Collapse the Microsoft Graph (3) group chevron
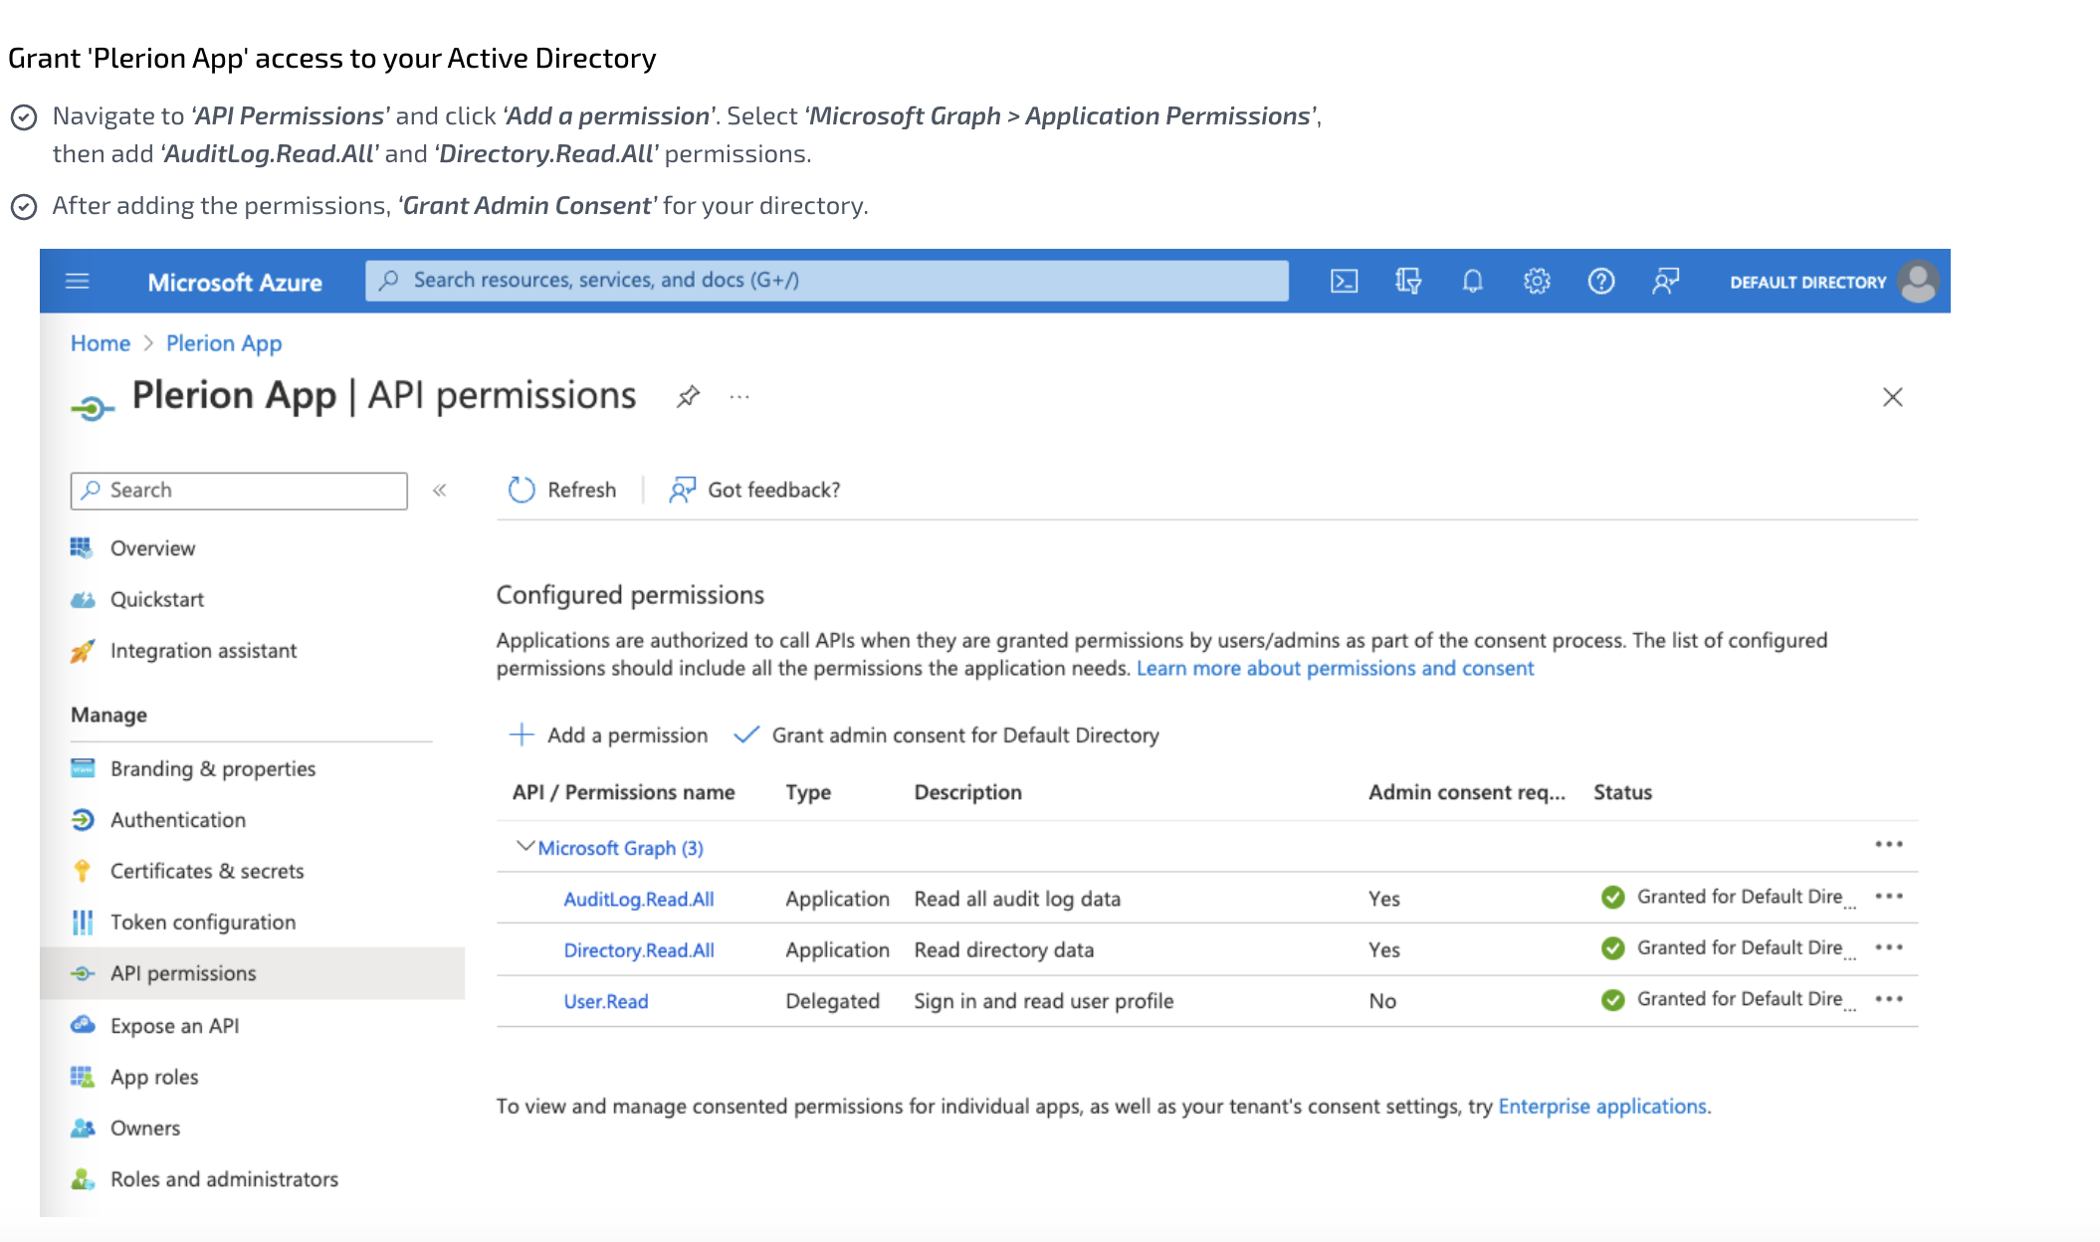Image resolution: width=2100 pixels, height=1242 pixels. pyautogui.click(x=525, y=847)
